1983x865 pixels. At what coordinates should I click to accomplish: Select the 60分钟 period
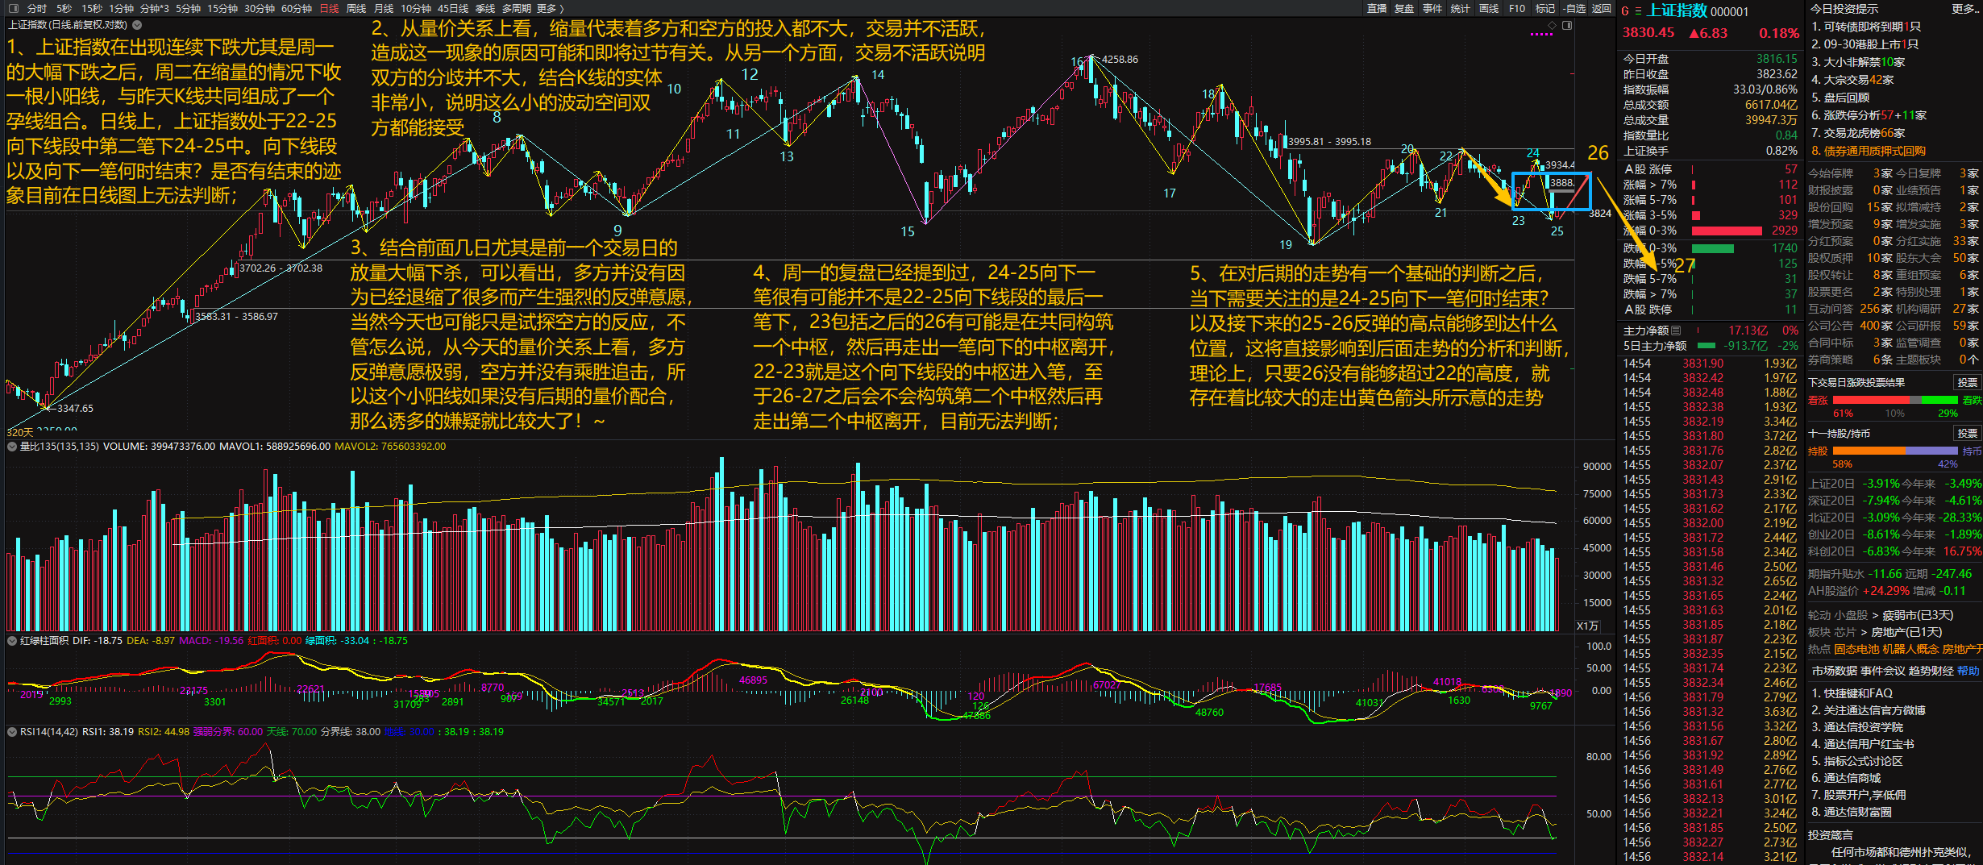click(297, 8)
